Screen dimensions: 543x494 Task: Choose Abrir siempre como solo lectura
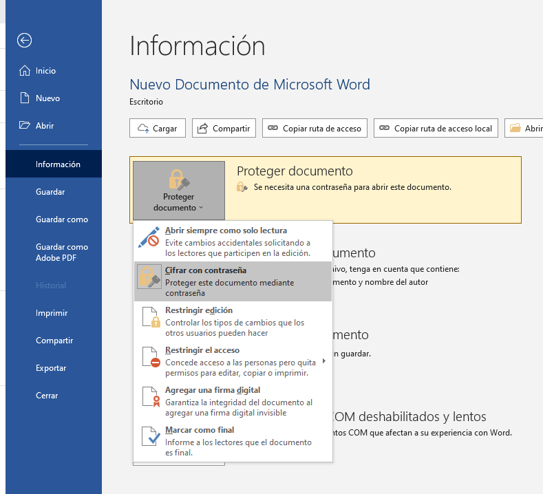[x=233, y=241]
